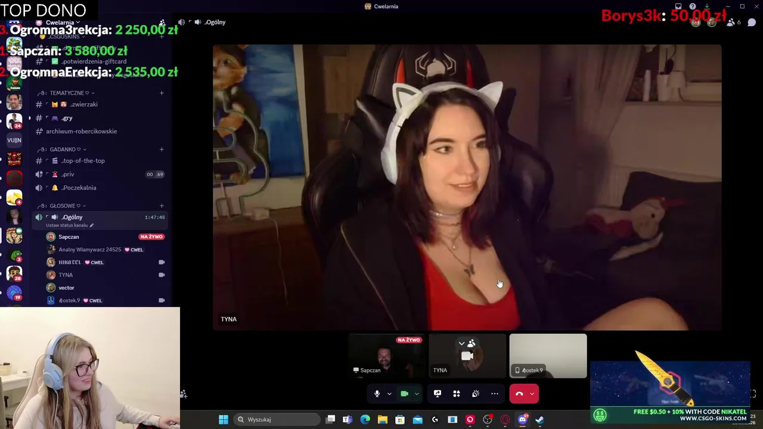
Task: Select Sapczan's live stream thumbnail
Action: pyautogui.click(x=386, y=356)
